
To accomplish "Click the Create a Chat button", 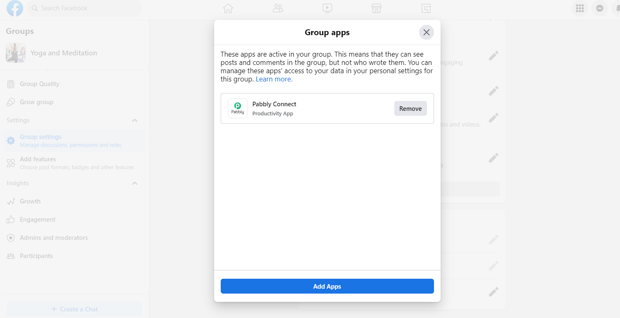I will [74, 309].
